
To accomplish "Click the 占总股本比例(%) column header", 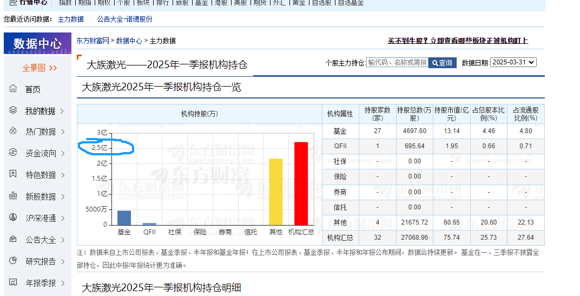I will pyautogui.click(x=488, y=114).
